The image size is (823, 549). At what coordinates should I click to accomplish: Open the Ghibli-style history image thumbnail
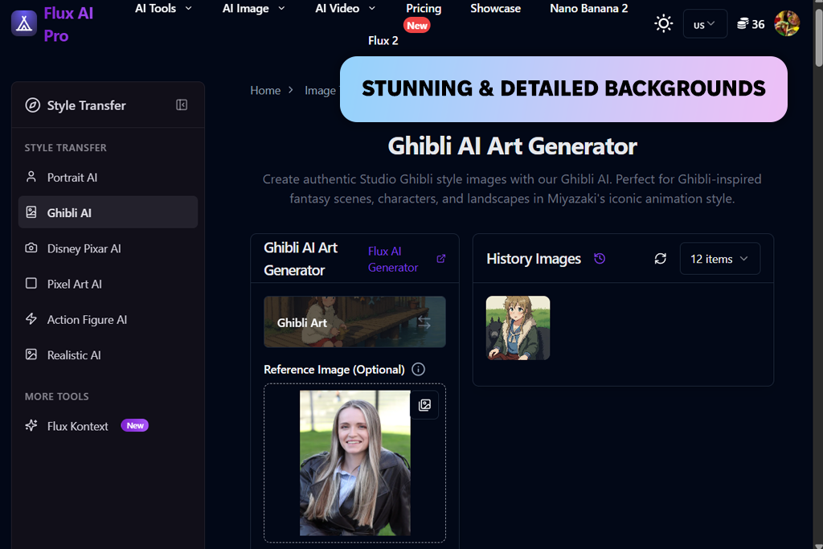pos(518,328)
